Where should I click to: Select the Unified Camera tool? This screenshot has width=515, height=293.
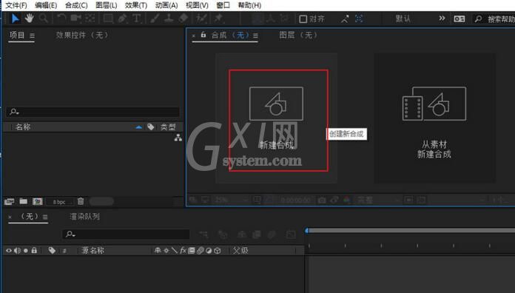tap(75, 18)
